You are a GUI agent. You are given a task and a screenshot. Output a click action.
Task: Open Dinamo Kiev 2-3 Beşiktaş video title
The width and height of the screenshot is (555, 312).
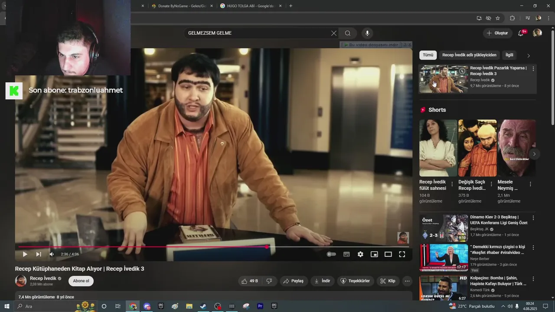[x=499, y=220]
